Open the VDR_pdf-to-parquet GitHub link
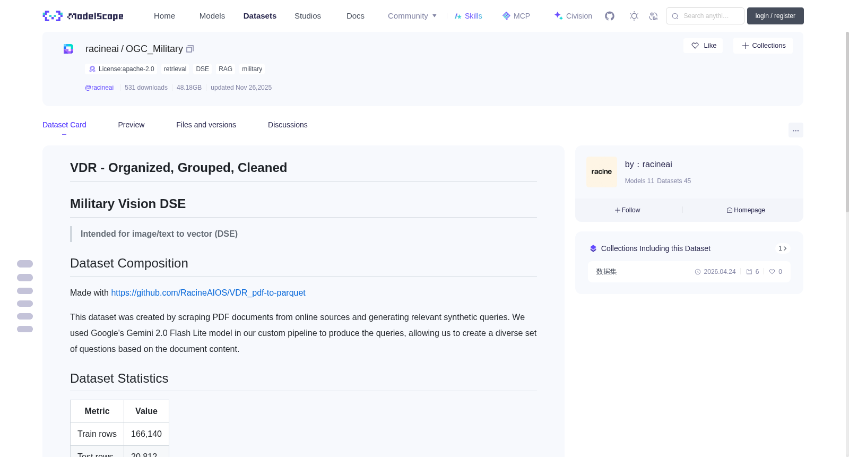The image size is (849, 457). click(208, 292)
